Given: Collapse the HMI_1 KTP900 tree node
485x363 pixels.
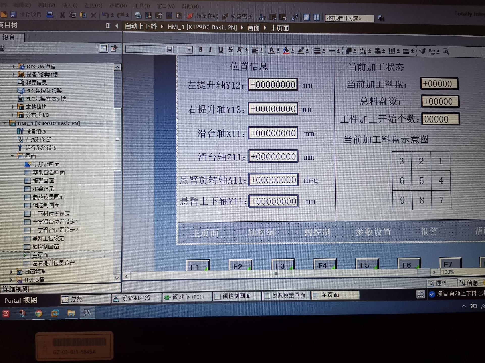Looking at the screenshot, I should (x=5, y=123).
